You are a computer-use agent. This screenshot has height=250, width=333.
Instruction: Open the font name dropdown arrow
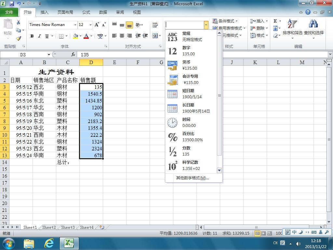tap(75, 25)
